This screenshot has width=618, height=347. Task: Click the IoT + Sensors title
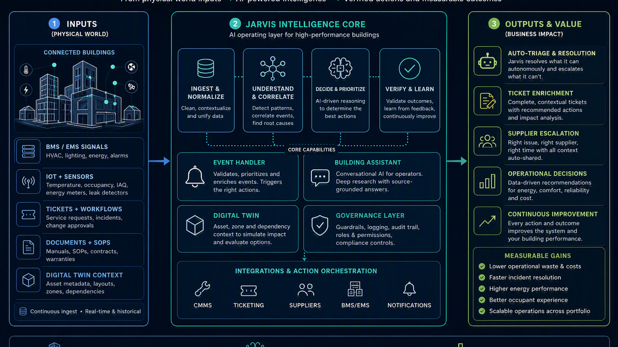point(70,177)
